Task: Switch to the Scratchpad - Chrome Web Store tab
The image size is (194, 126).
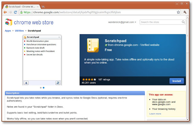Action: 22,7
